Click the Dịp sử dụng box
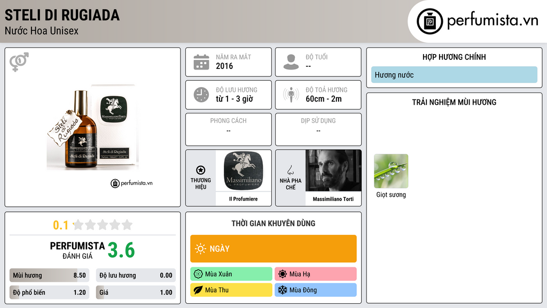 tap(318, 129)
